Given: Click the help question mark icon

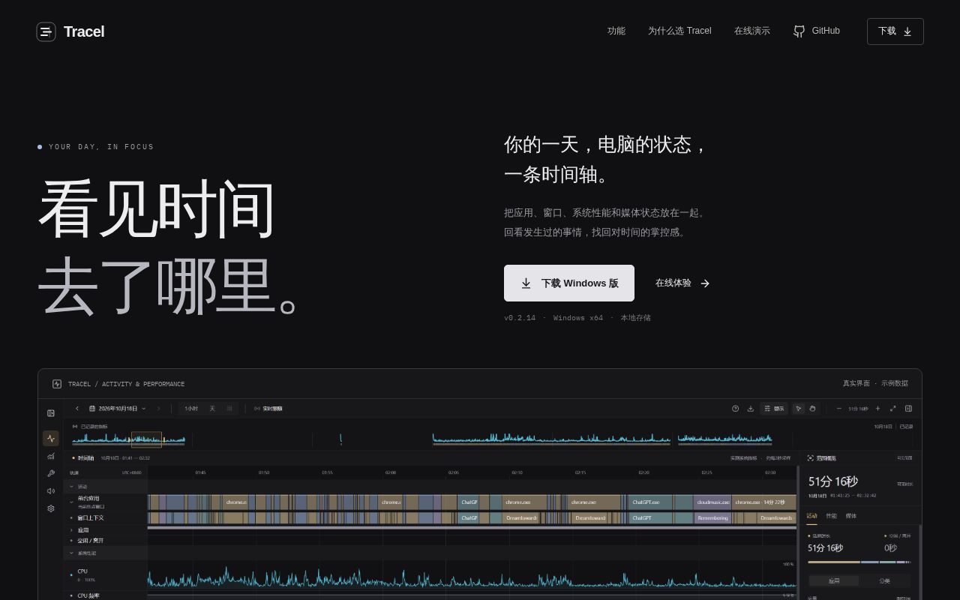Looking at the screenshot, I should click(735, 409).
